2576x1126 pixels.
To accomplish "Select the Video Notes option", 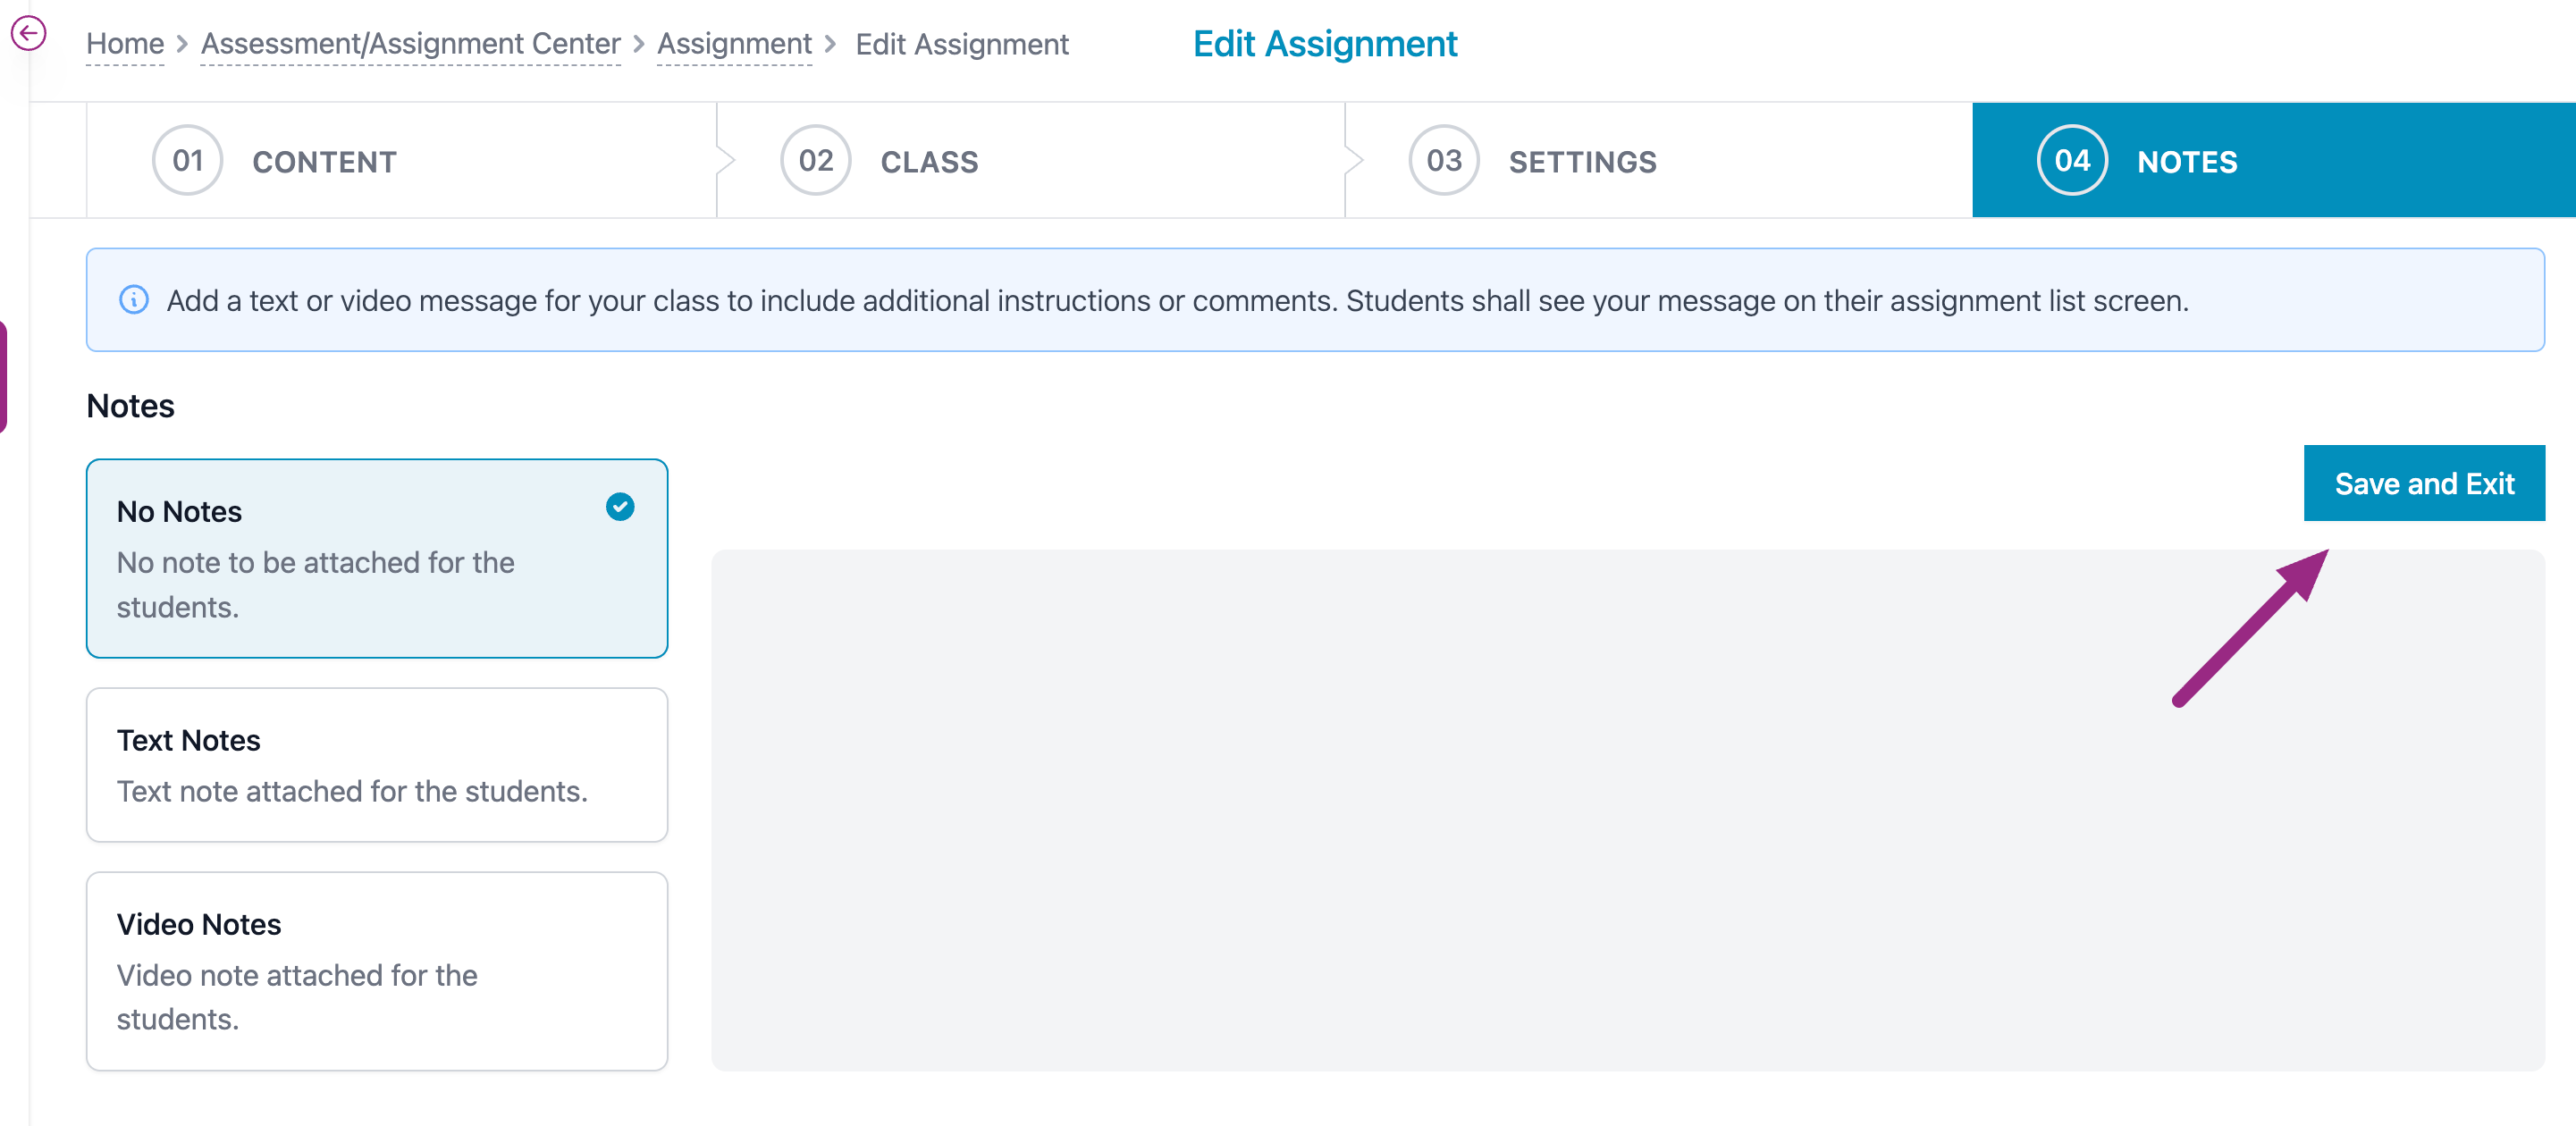I will click(376, 970).
